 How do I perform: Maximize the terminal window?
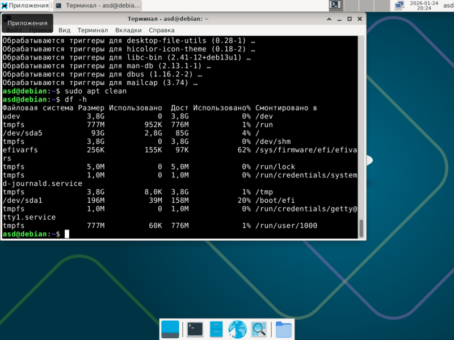tap(350, 19)
